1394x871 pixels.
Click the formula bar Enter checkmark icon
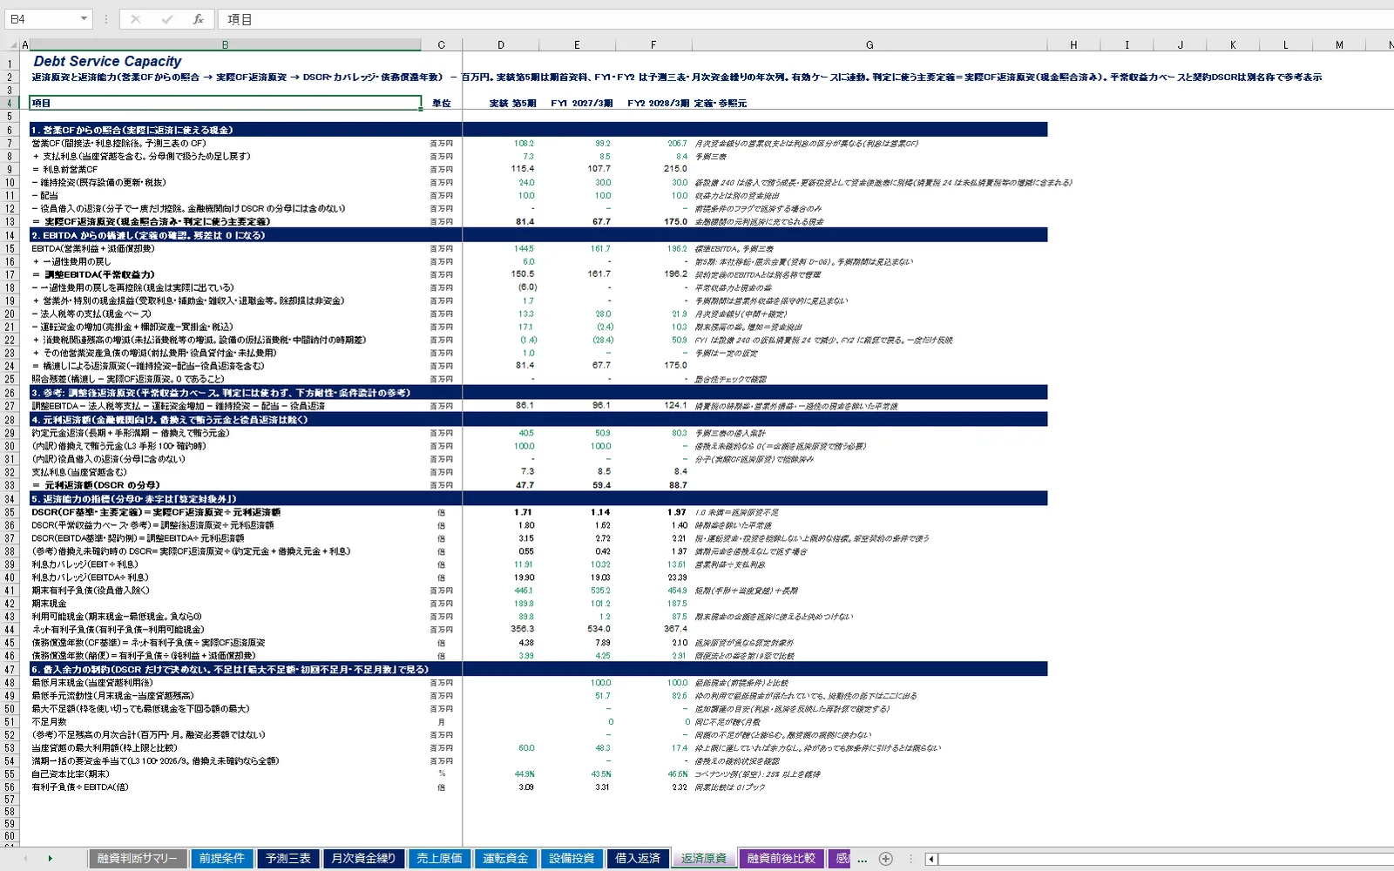tap(166, 19)
